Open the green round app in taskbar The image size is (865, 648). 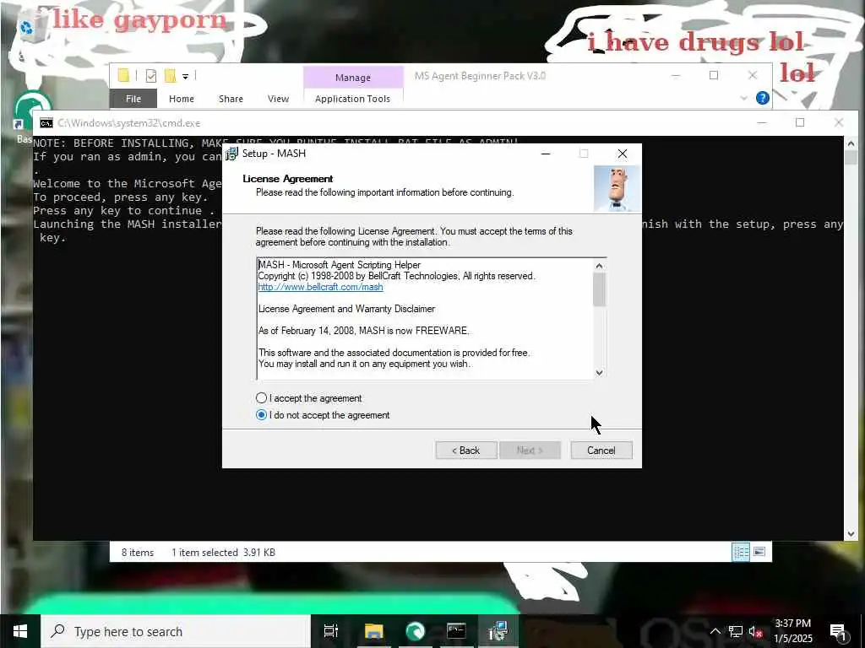(x=416, y=631)
